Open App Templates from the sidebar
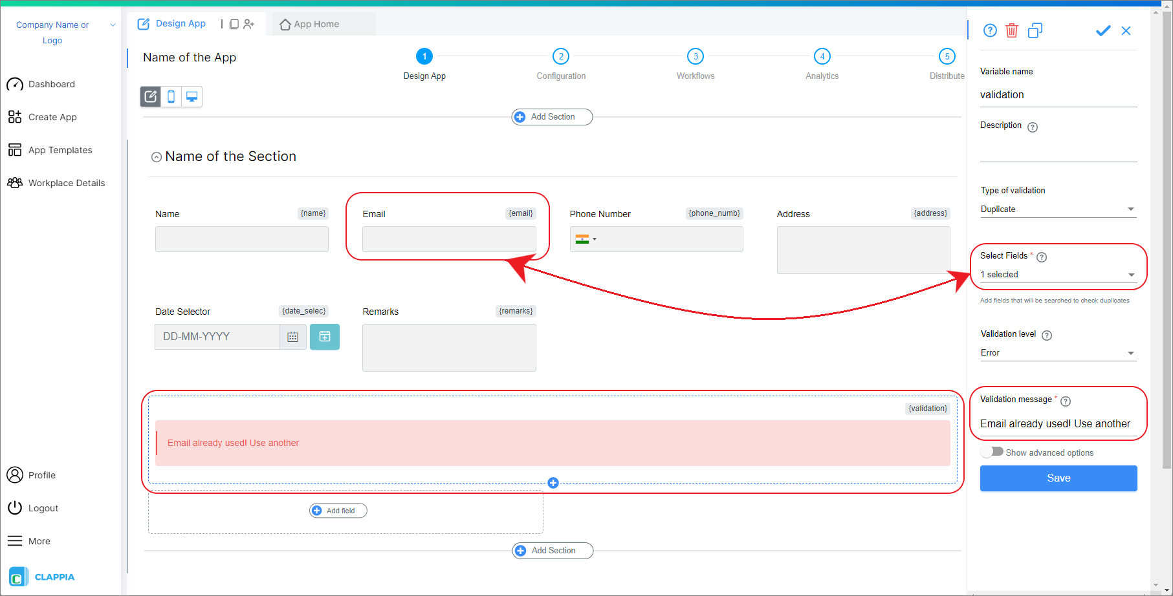The width and height of the screenshot is (1173, 596). click(x=60, y=149)
